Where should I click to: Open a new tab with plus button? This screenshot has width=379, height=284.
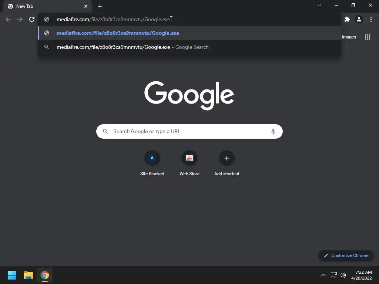coord(100,6)
